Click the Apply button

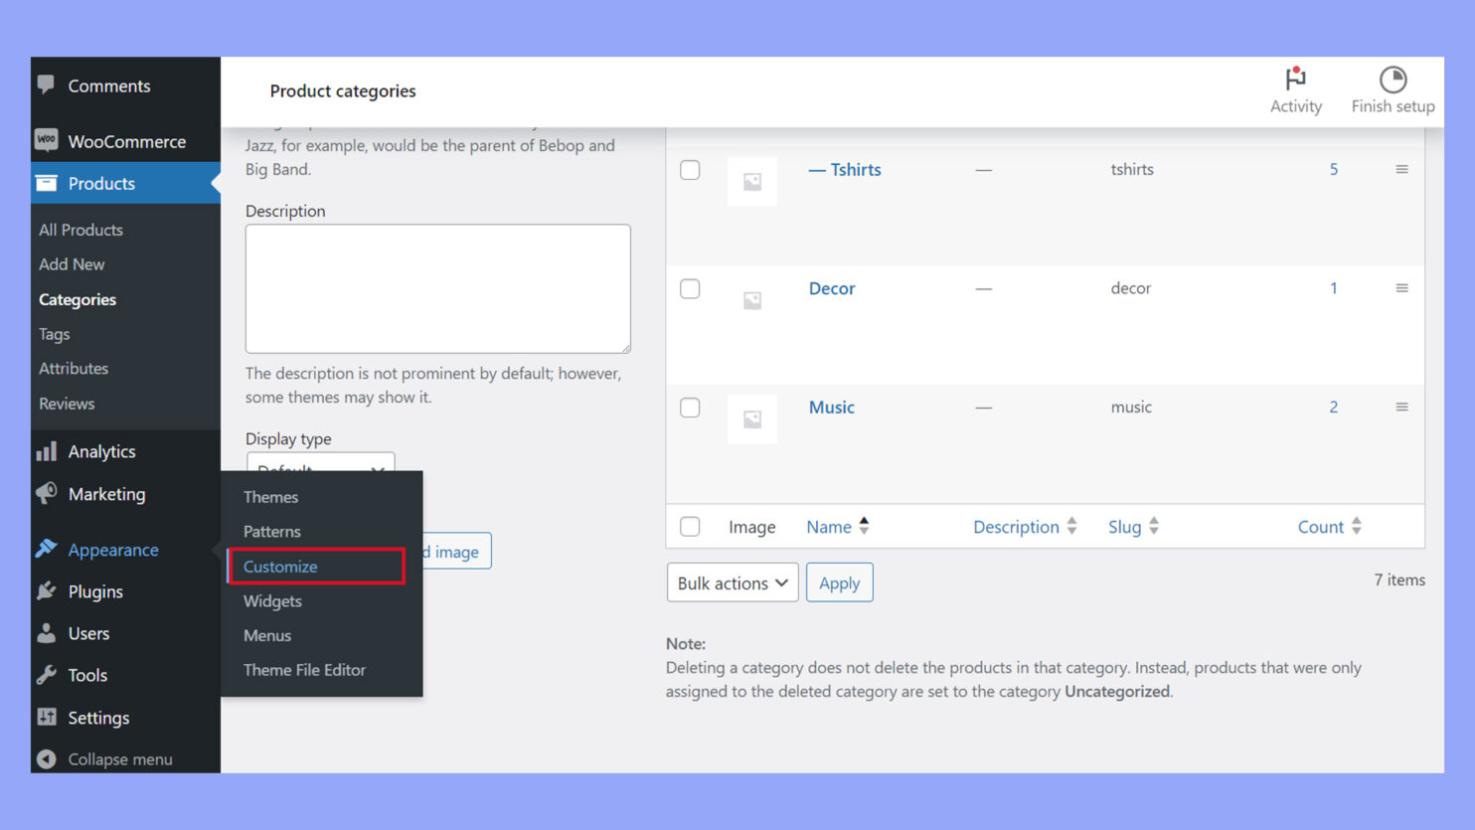click(839, 582)
